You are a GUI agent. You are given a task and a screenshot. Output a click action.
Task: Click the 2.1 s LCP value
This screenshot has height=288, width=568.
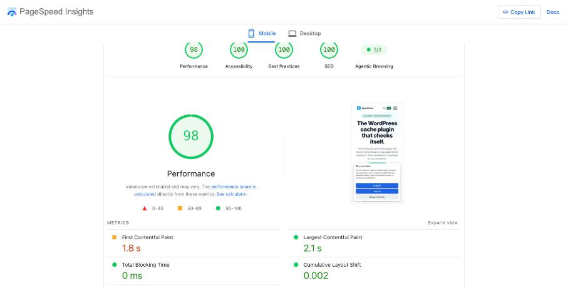[x=312, y=248]
